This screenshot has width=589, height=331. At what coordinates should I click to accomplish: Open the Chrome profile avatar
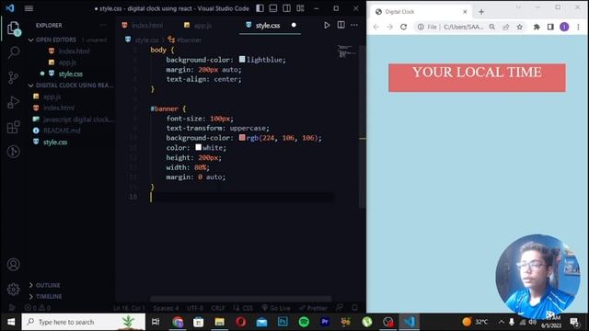pyautogui.click(x=564, y=27)
